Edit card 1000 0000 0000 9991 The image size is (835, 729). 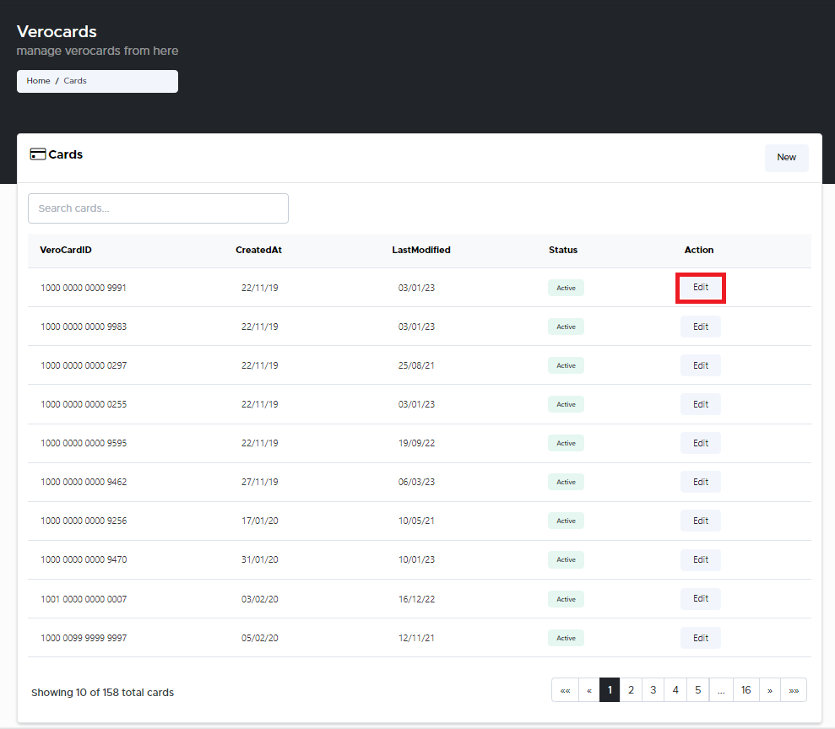click(x=700, y=288)
